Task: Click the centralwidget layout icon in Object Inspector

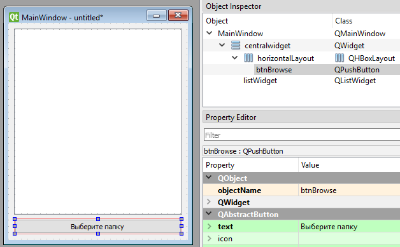Action: (x=236, y=45)
